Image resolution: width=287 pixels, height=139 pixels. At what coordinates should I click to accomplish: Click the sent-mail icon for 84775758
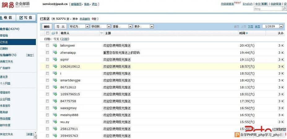[55, 101]
